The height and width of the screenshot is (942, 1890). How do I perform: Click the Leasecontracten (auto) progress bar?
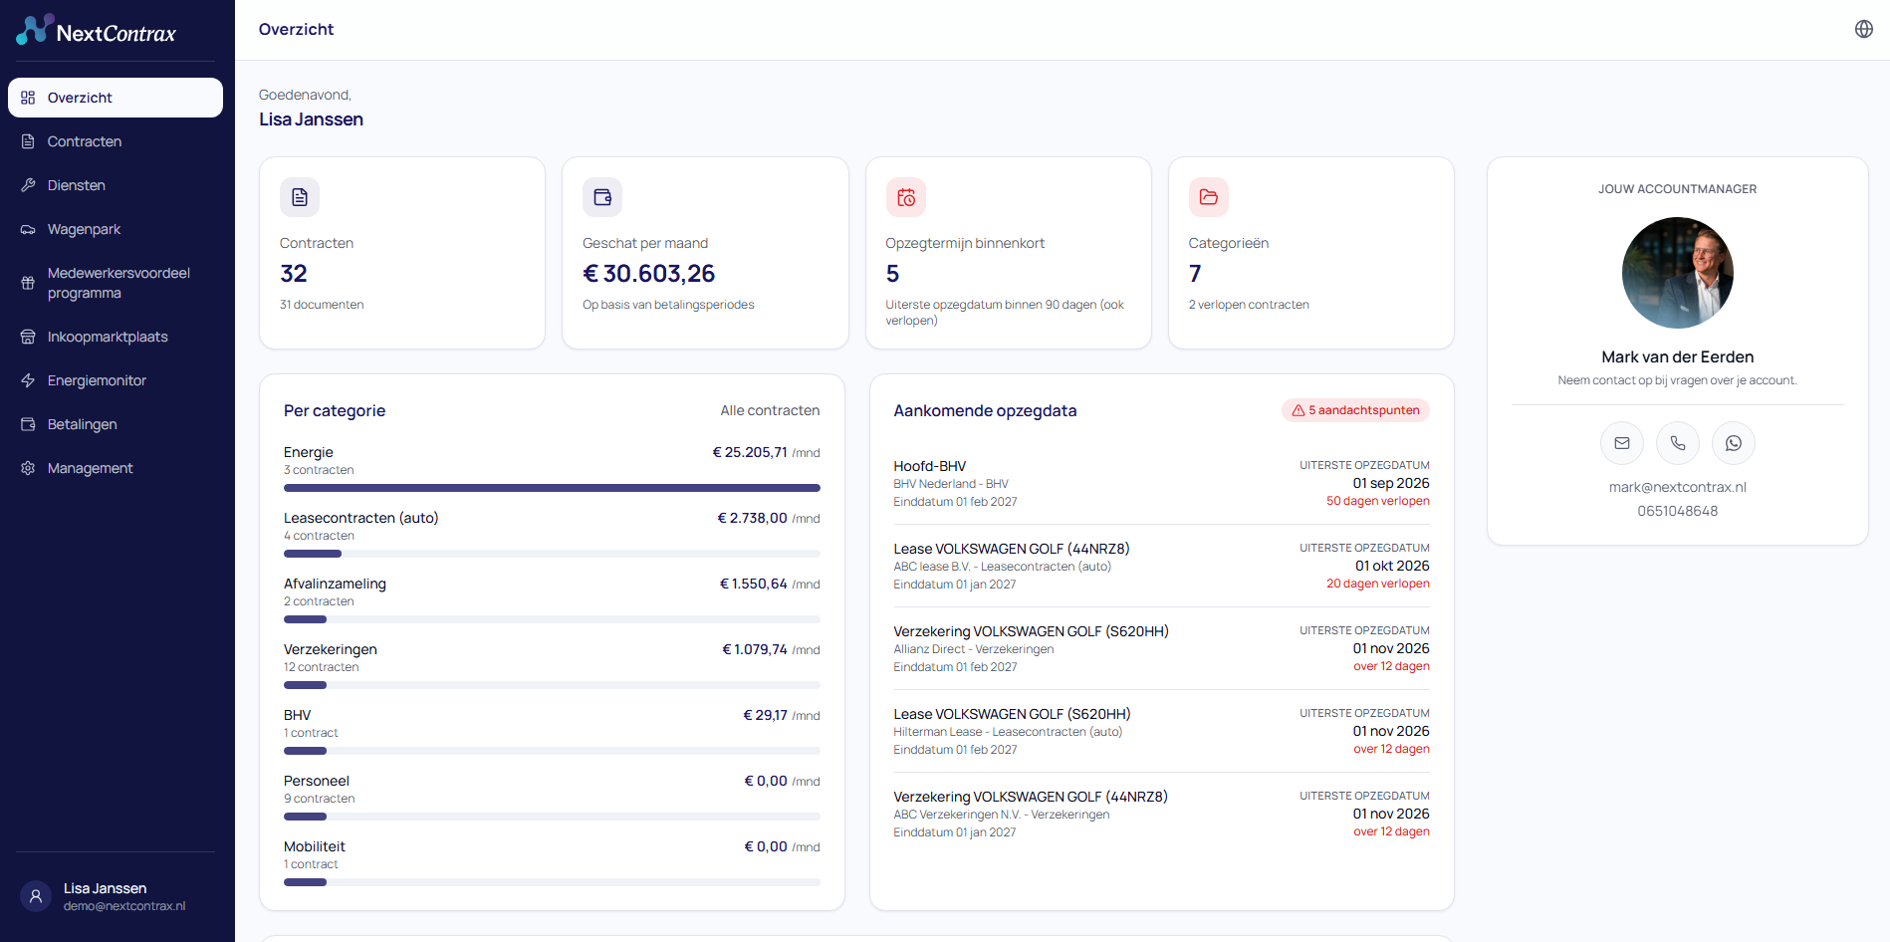point(552,554)
